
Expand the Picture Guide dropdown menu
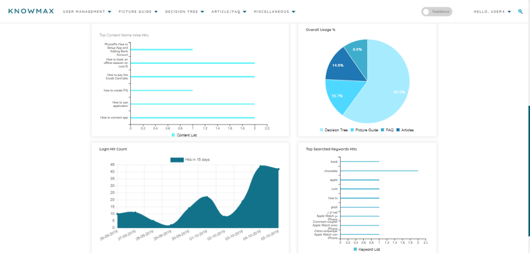coord(138,12)
